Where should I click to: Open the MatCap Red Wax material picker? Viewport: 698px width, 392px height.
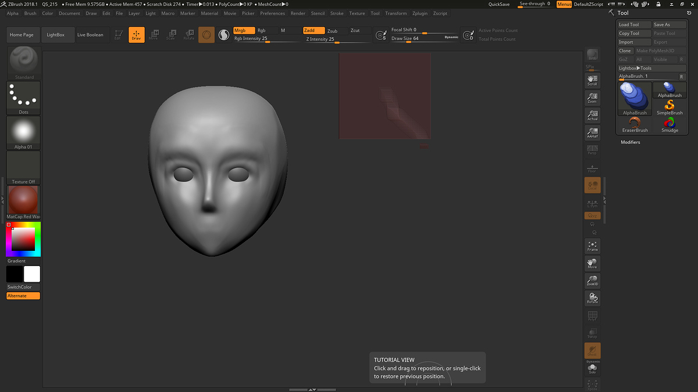(24, 202)
